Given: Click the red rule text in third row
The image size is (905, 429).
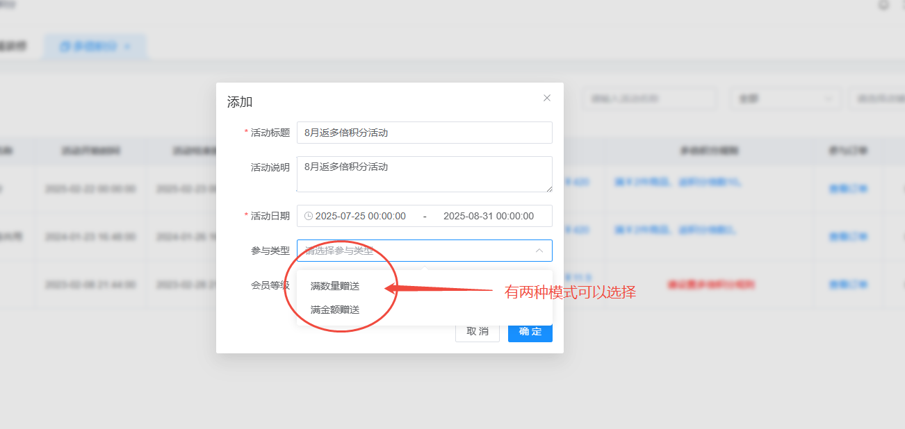Looking at the screenshot, I should click(x=710, y=285).
